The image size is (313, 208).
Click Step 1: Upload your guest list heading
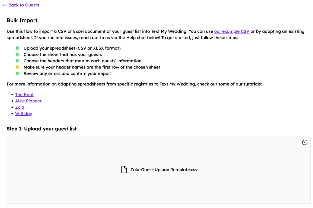pos(42,129)
